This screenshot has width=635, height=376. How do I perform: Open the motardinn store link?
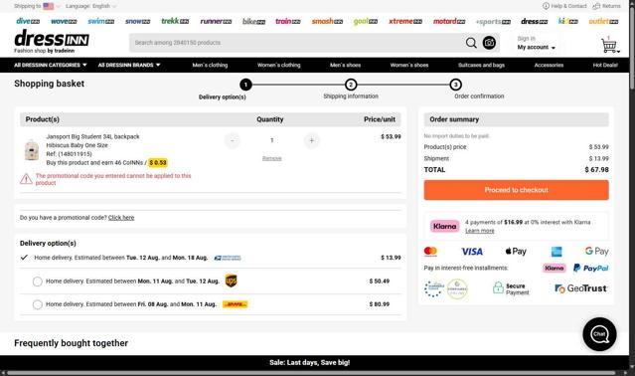[x=449, y=21]
